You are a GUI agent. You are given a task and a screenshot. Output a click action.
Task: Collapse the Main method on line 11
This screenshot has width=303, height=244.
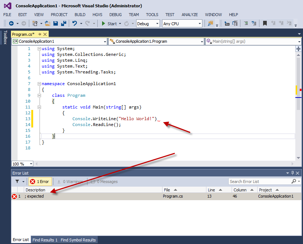[39, 107]
